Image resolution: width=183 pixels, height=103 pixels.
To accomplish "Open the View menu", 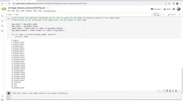I will pyautogui.click(x=17, y=11).
